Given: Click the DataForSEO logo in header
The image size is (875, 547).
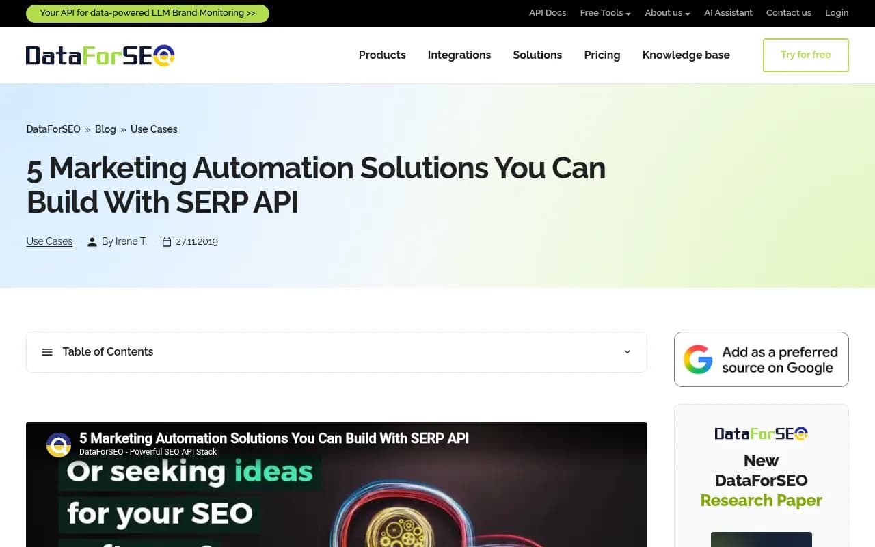Looking at the screenshot, I should point(100,55).
